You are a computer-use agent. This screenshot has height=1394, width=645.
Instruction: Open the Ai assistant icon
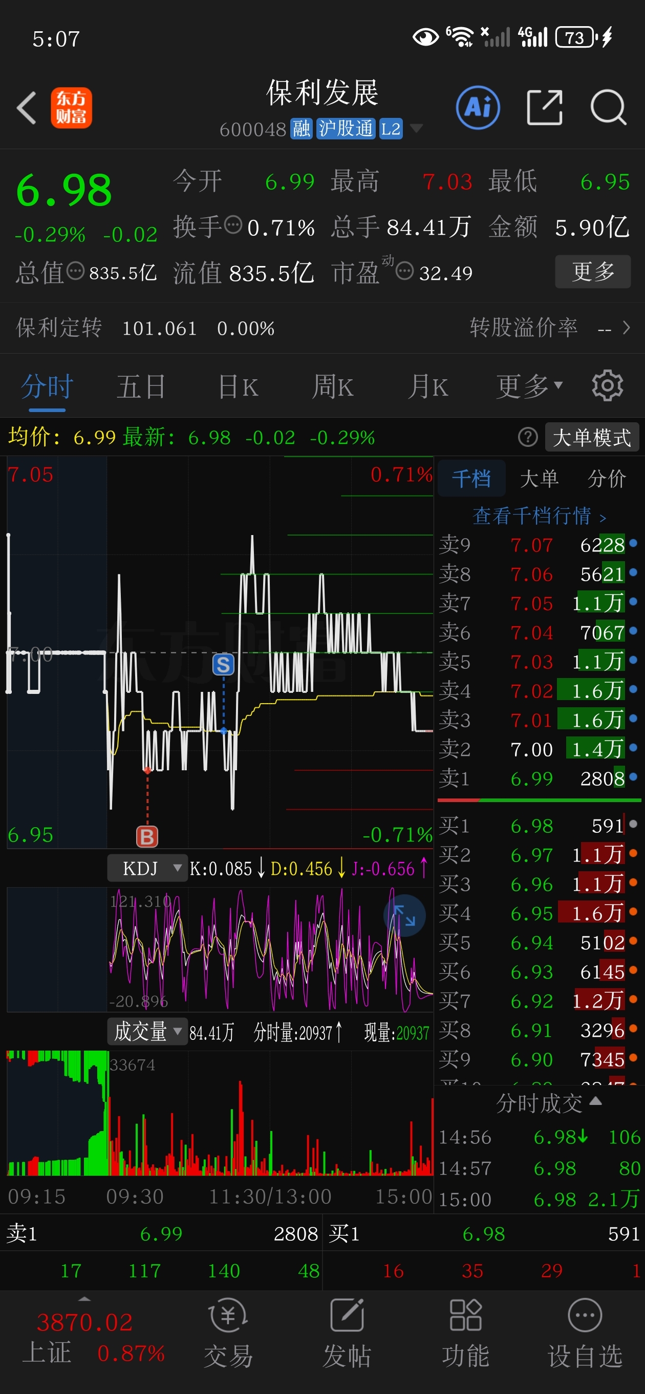(x=478, y=107)
